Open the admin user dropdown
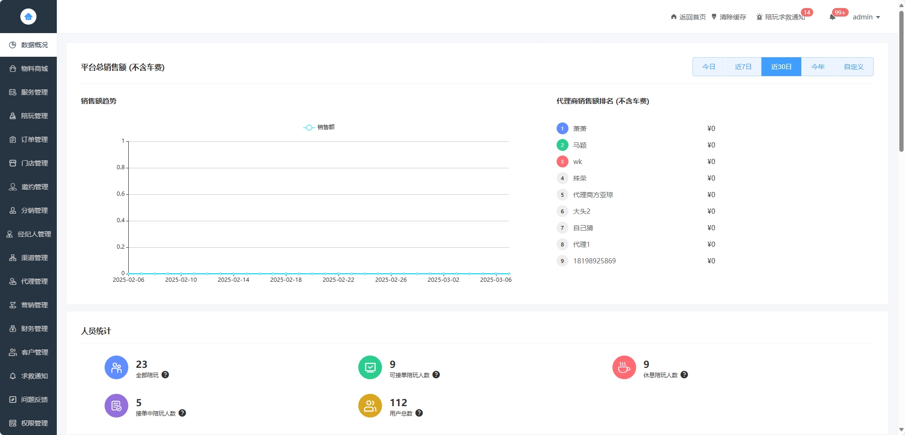This screenshot has height=435, width=905. coord(866,17)
